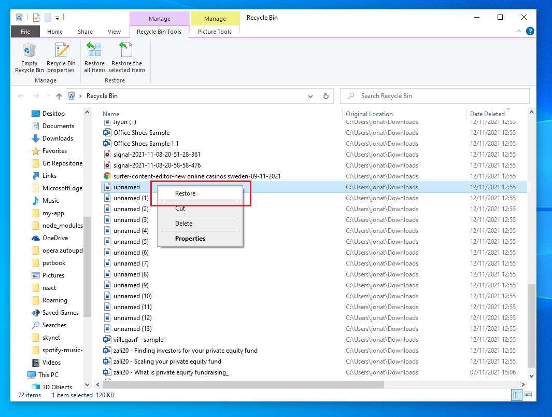Refresh the Recycle Bin view

[325, 96]
